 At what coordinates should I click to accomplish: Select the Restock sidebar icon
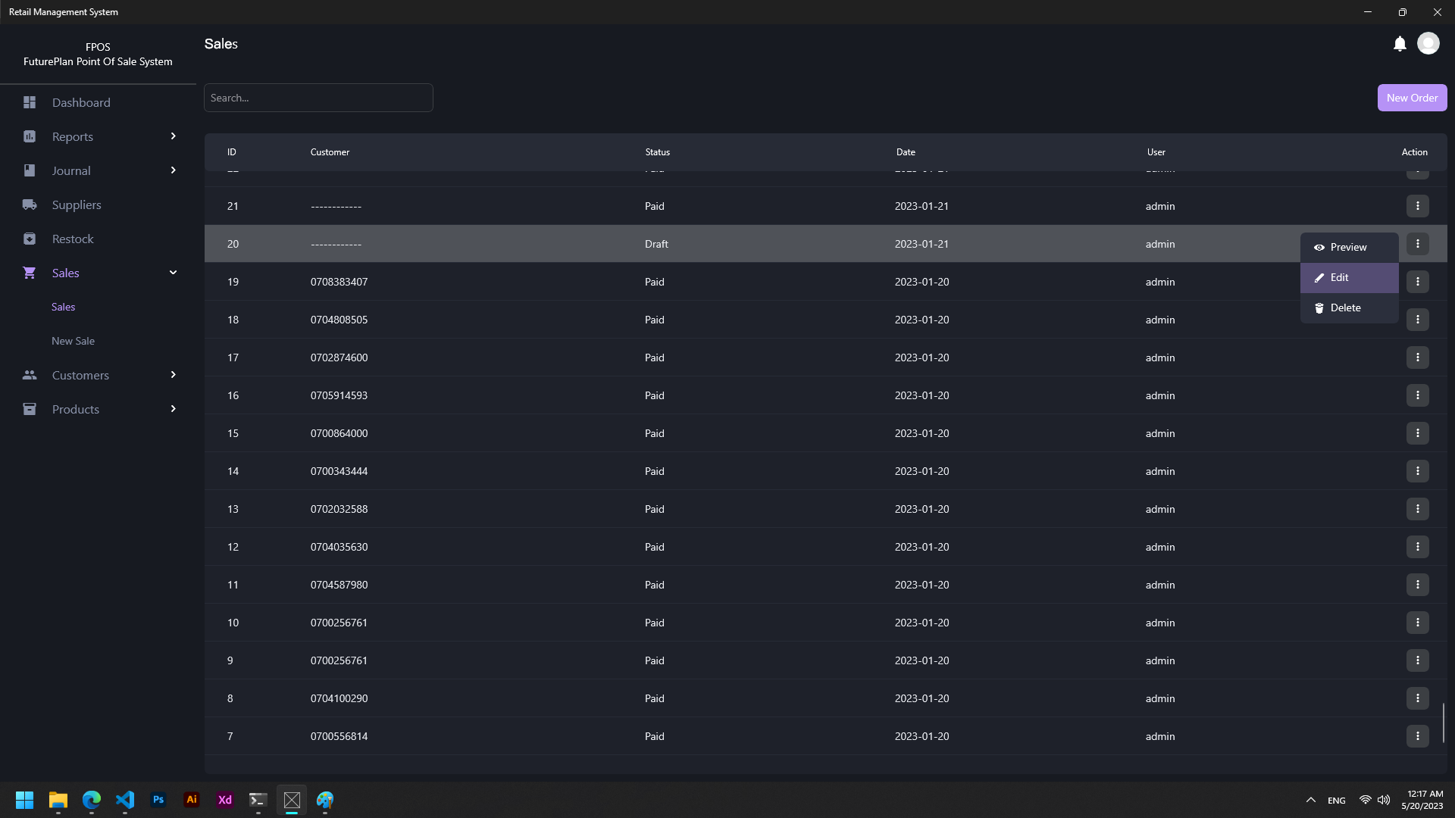click(x=29, y=238)
